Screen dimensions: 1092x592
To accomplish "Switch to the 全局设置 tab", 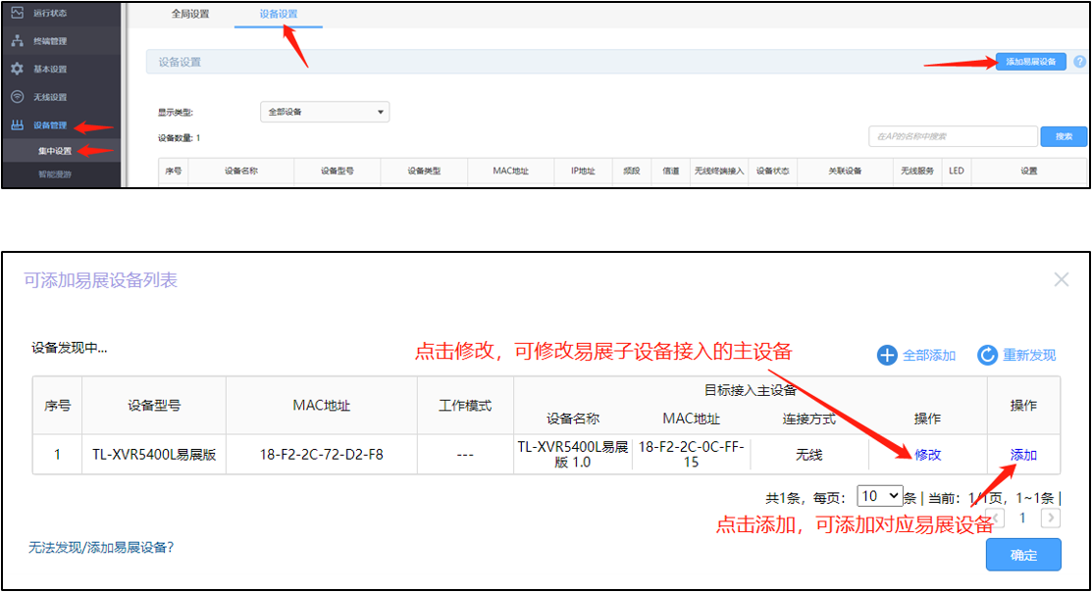I will pos(190,14).
